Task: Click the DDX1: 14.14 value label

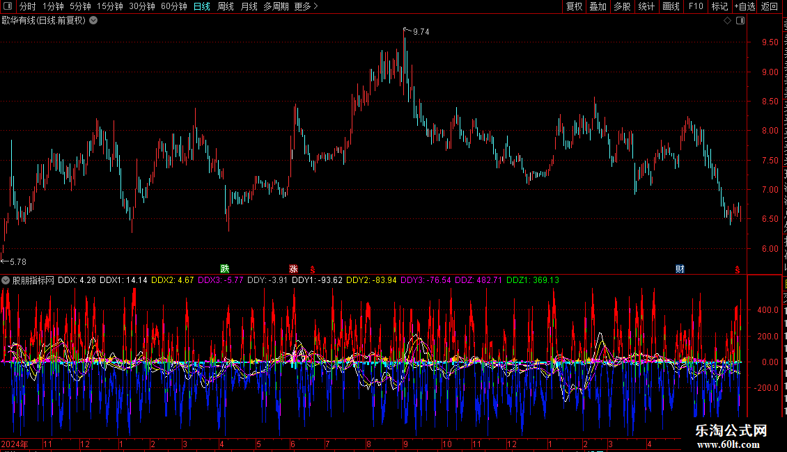Action: (x=123, y=280)
